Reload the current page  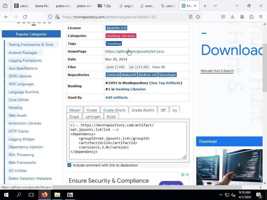tap(25, 17)
